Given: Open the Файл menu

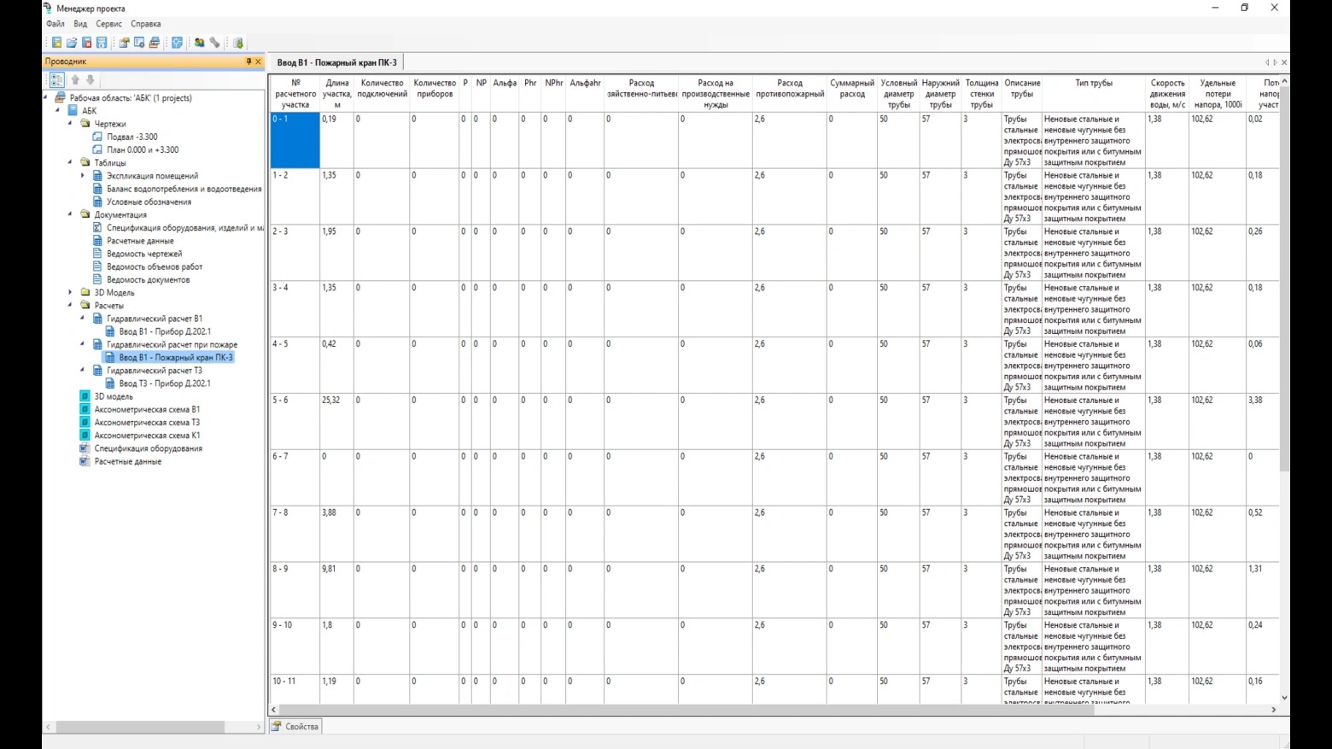Looking at the screenshot, I should click(x=55, y=24).
